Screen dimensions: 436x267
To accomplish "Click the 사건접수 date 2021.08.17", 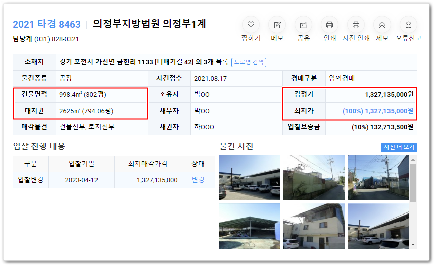I will click(x=210, y=79).
